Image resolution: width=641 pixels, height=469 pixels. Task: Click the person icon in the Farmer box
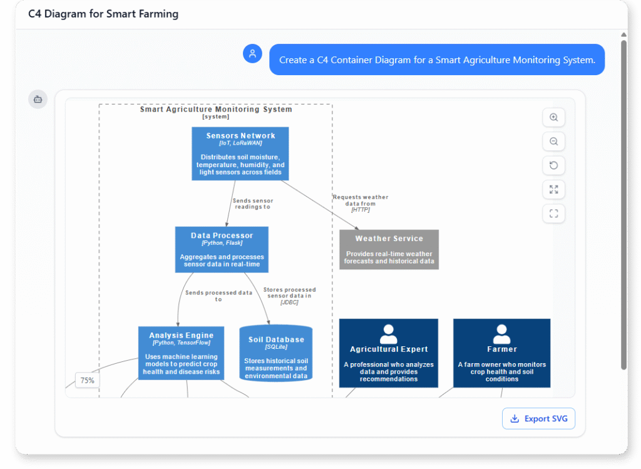pos(501,333)
